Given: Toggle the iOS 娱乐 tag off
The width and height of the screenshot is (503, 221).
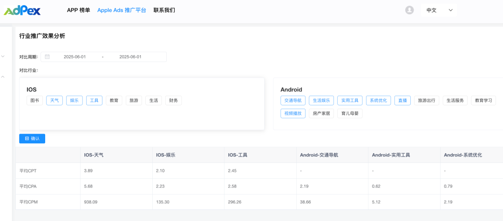Looking at the screenshot, I should tap(75, 100).
